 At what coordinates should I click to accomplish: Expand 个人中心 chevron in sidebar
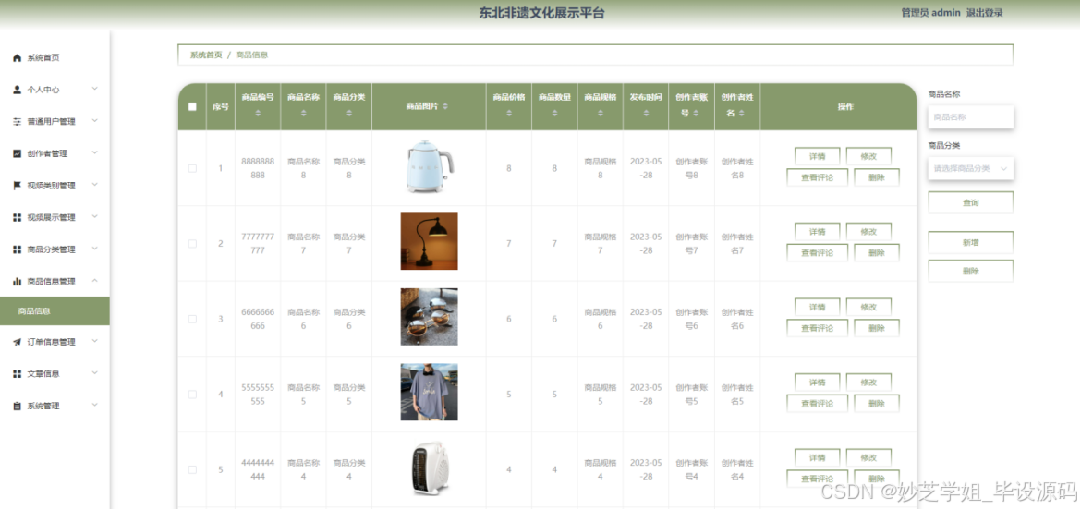pos(94,89)
